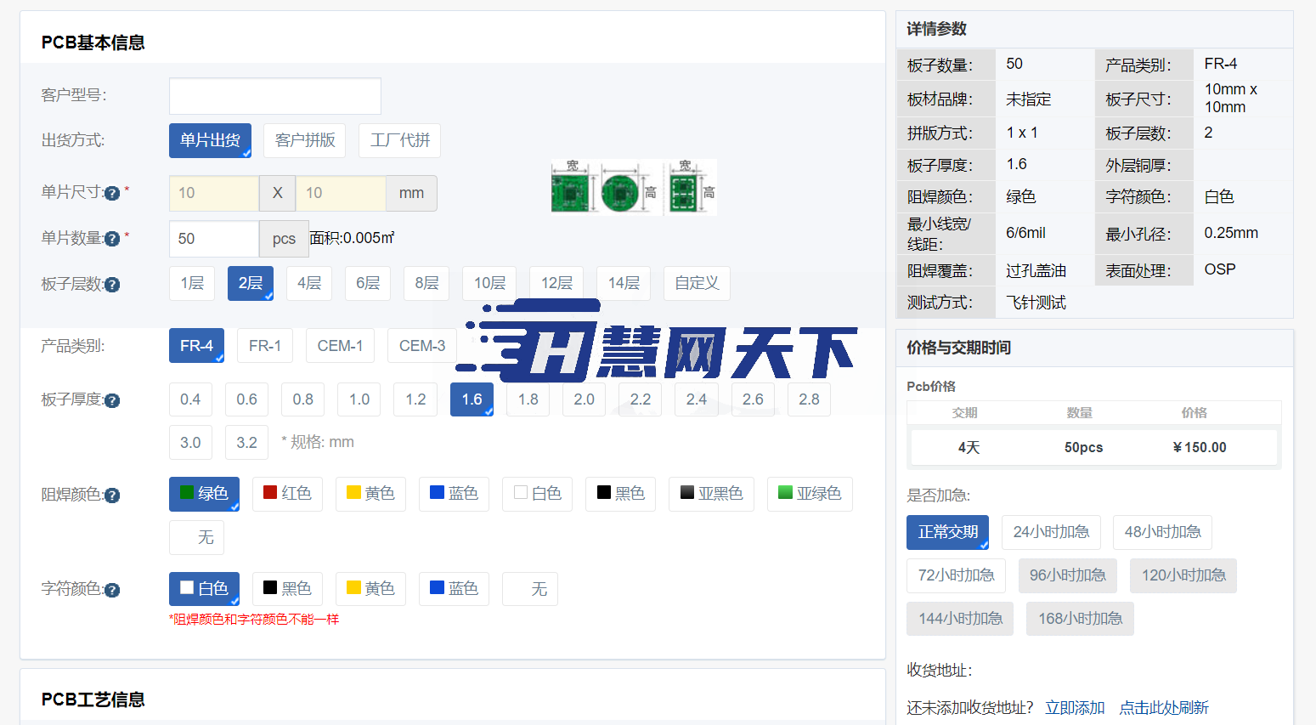Screen dimensions: 1316x725
Task: Pick board thickness 3.2
Action: 246,443
